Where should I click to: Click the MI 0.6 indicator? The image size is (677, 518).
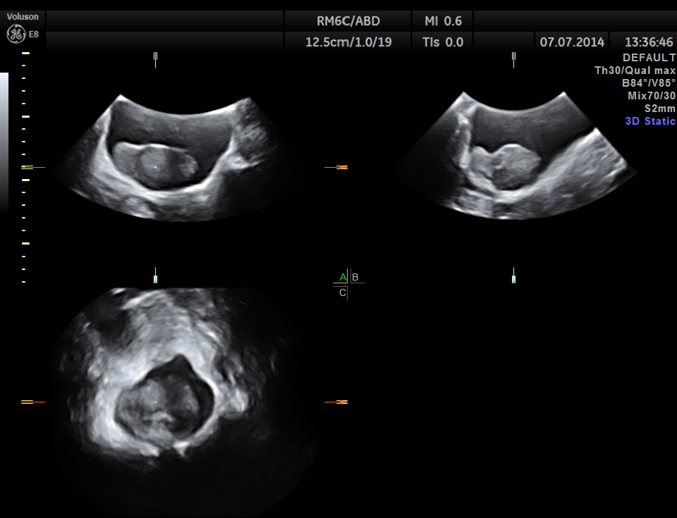[x=443, y=20]
